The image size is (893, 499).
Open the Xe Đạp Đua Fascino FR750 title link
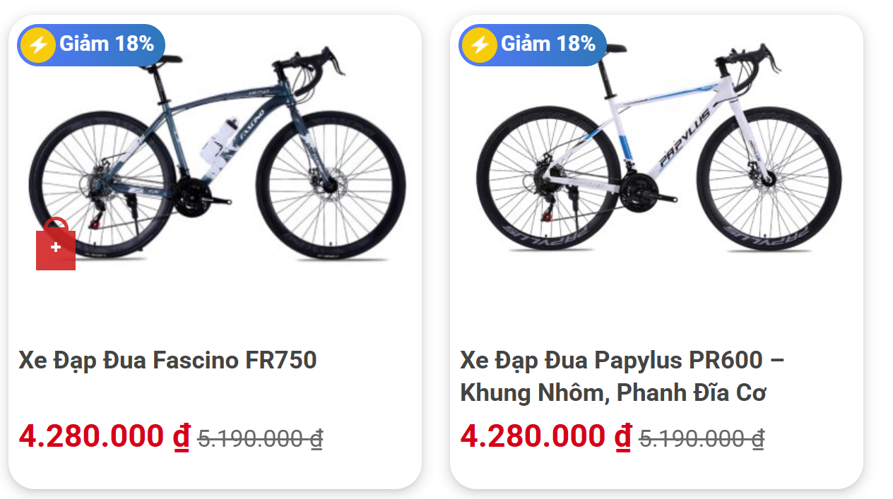(x=167, y=361)
